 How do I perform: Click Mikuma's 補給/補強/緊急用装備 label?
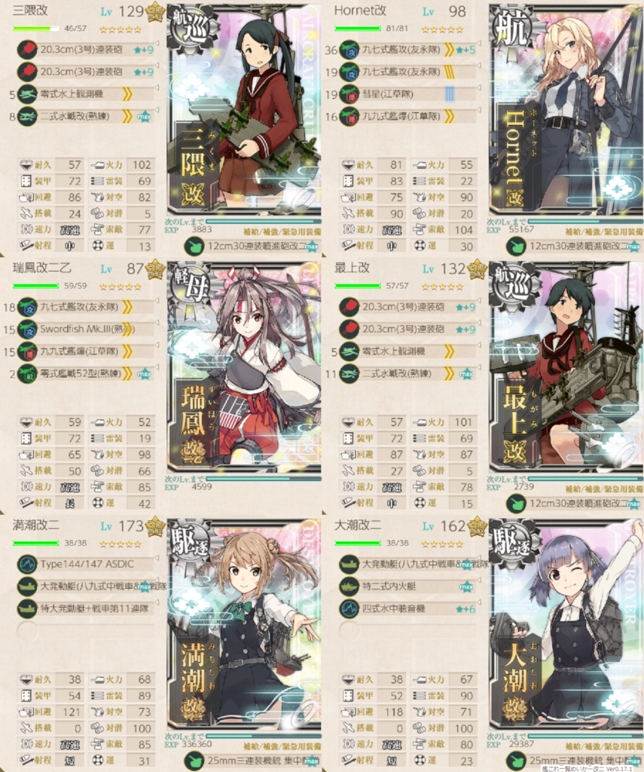(x=282, y=231)
